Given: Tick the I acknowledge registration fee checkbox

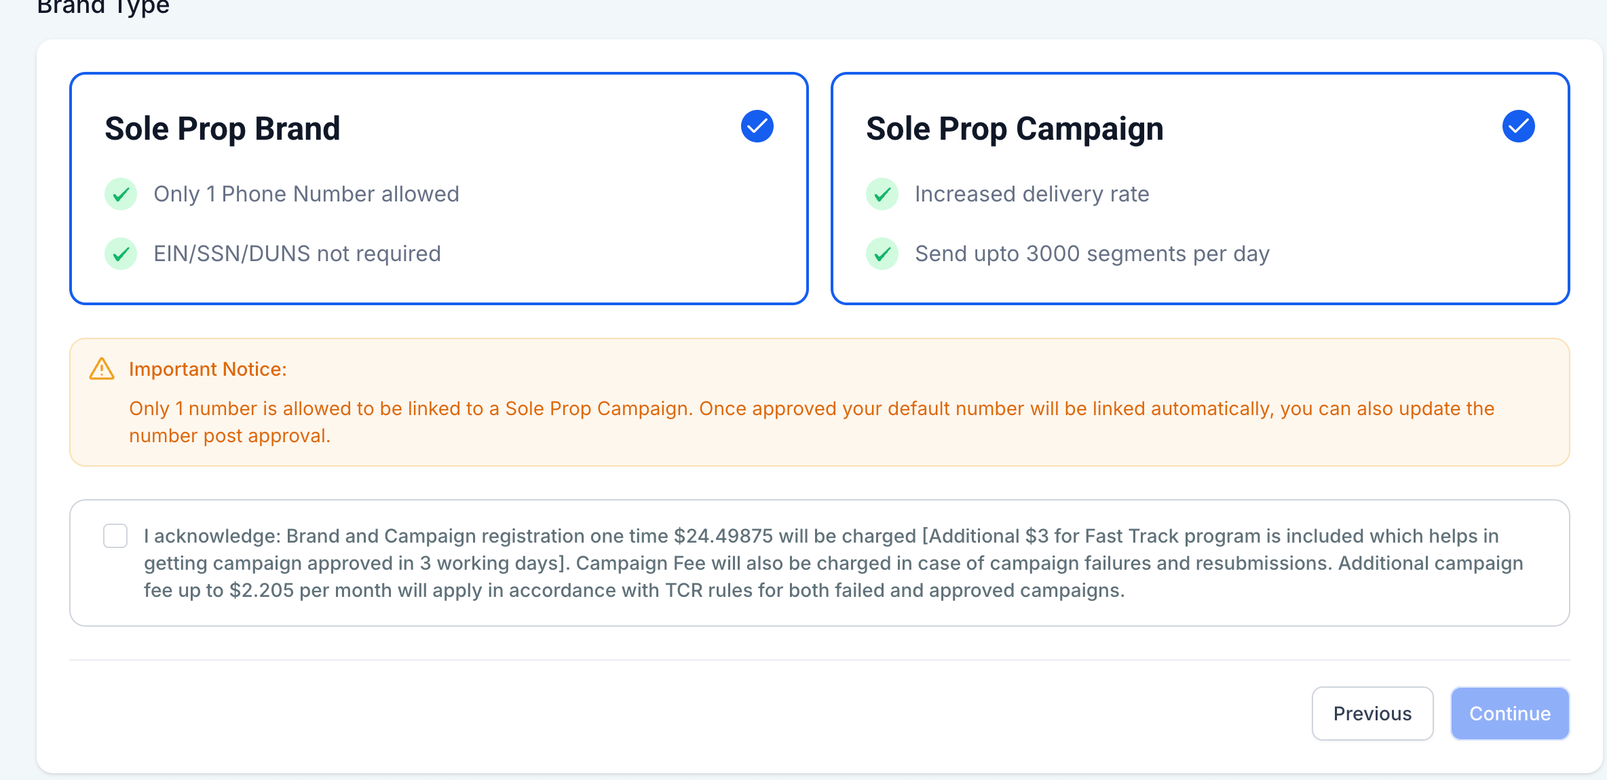Looking at the screenshot, I should (115, 536).
